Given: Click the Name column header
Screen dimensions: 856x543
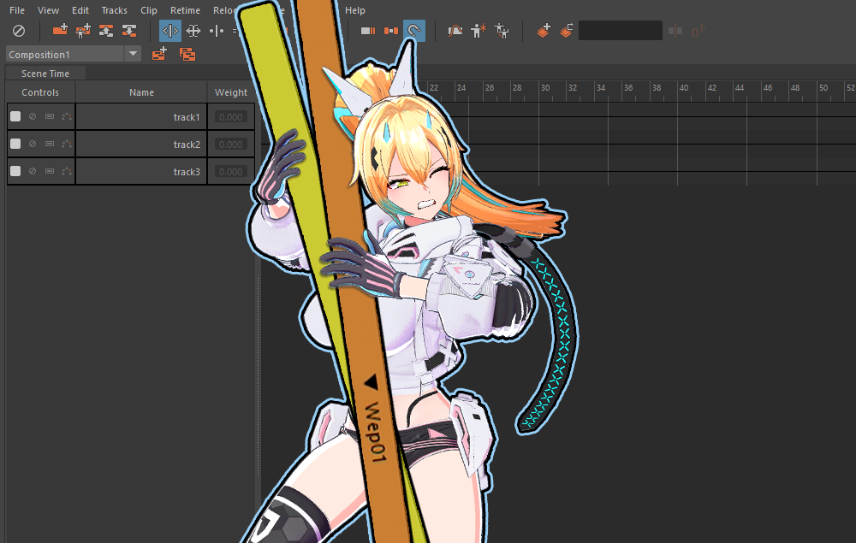Looking at the screenshot, I should point(141,92).
